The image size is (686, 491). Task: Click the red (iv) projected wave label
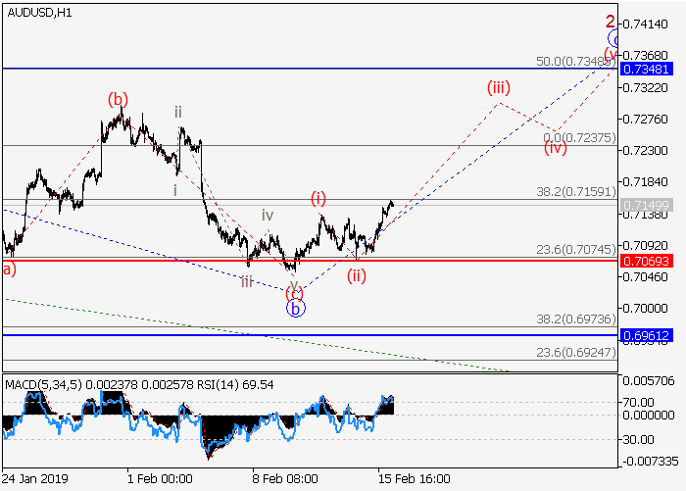pyautogui.click(x=556, y=149)
